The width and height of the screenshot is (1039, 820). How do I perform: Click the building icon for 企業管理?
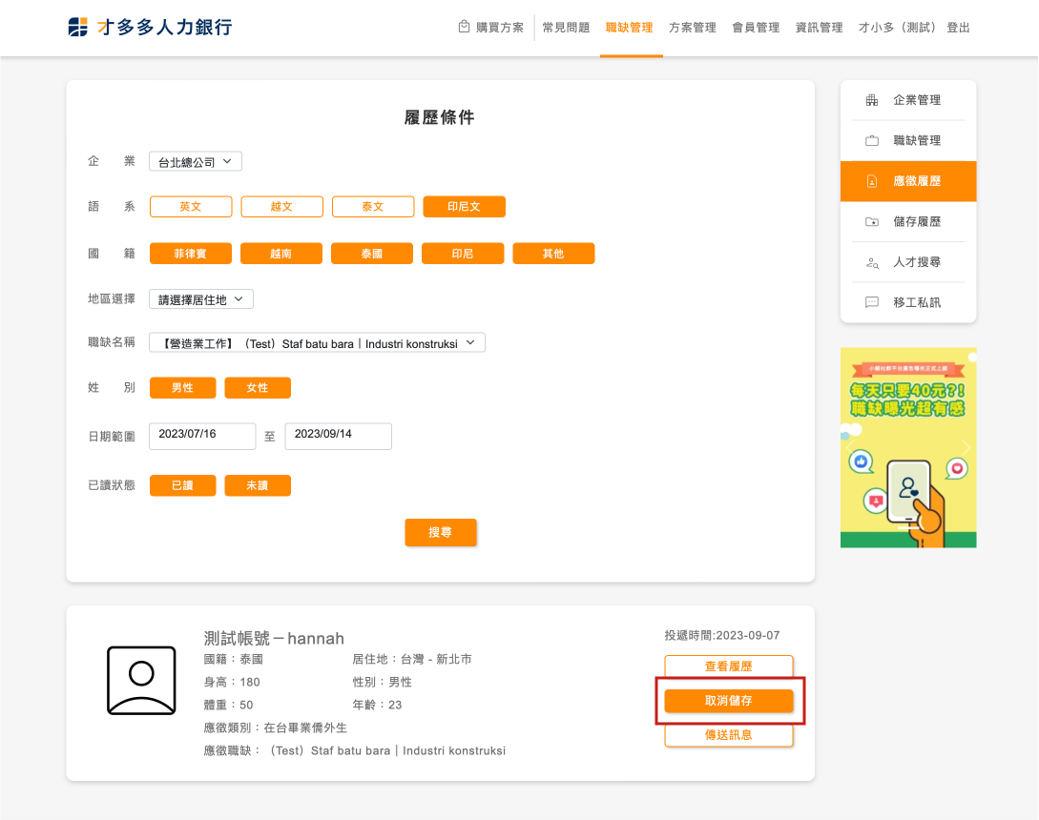click(871, 100)
